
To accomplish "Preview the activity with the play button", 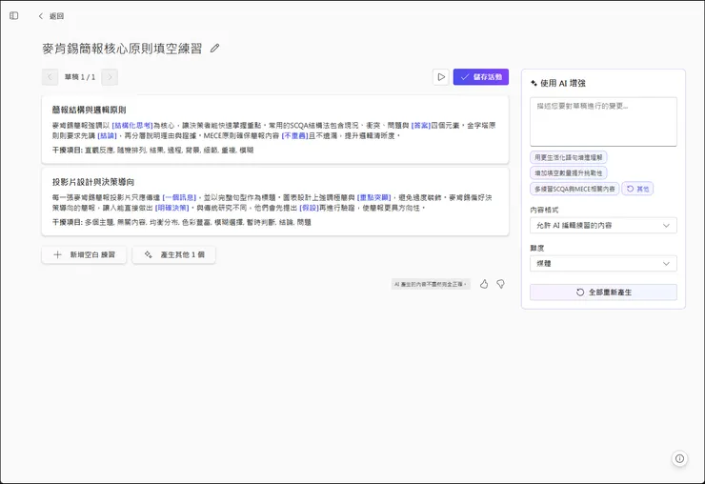I will (x=441, y=77).
